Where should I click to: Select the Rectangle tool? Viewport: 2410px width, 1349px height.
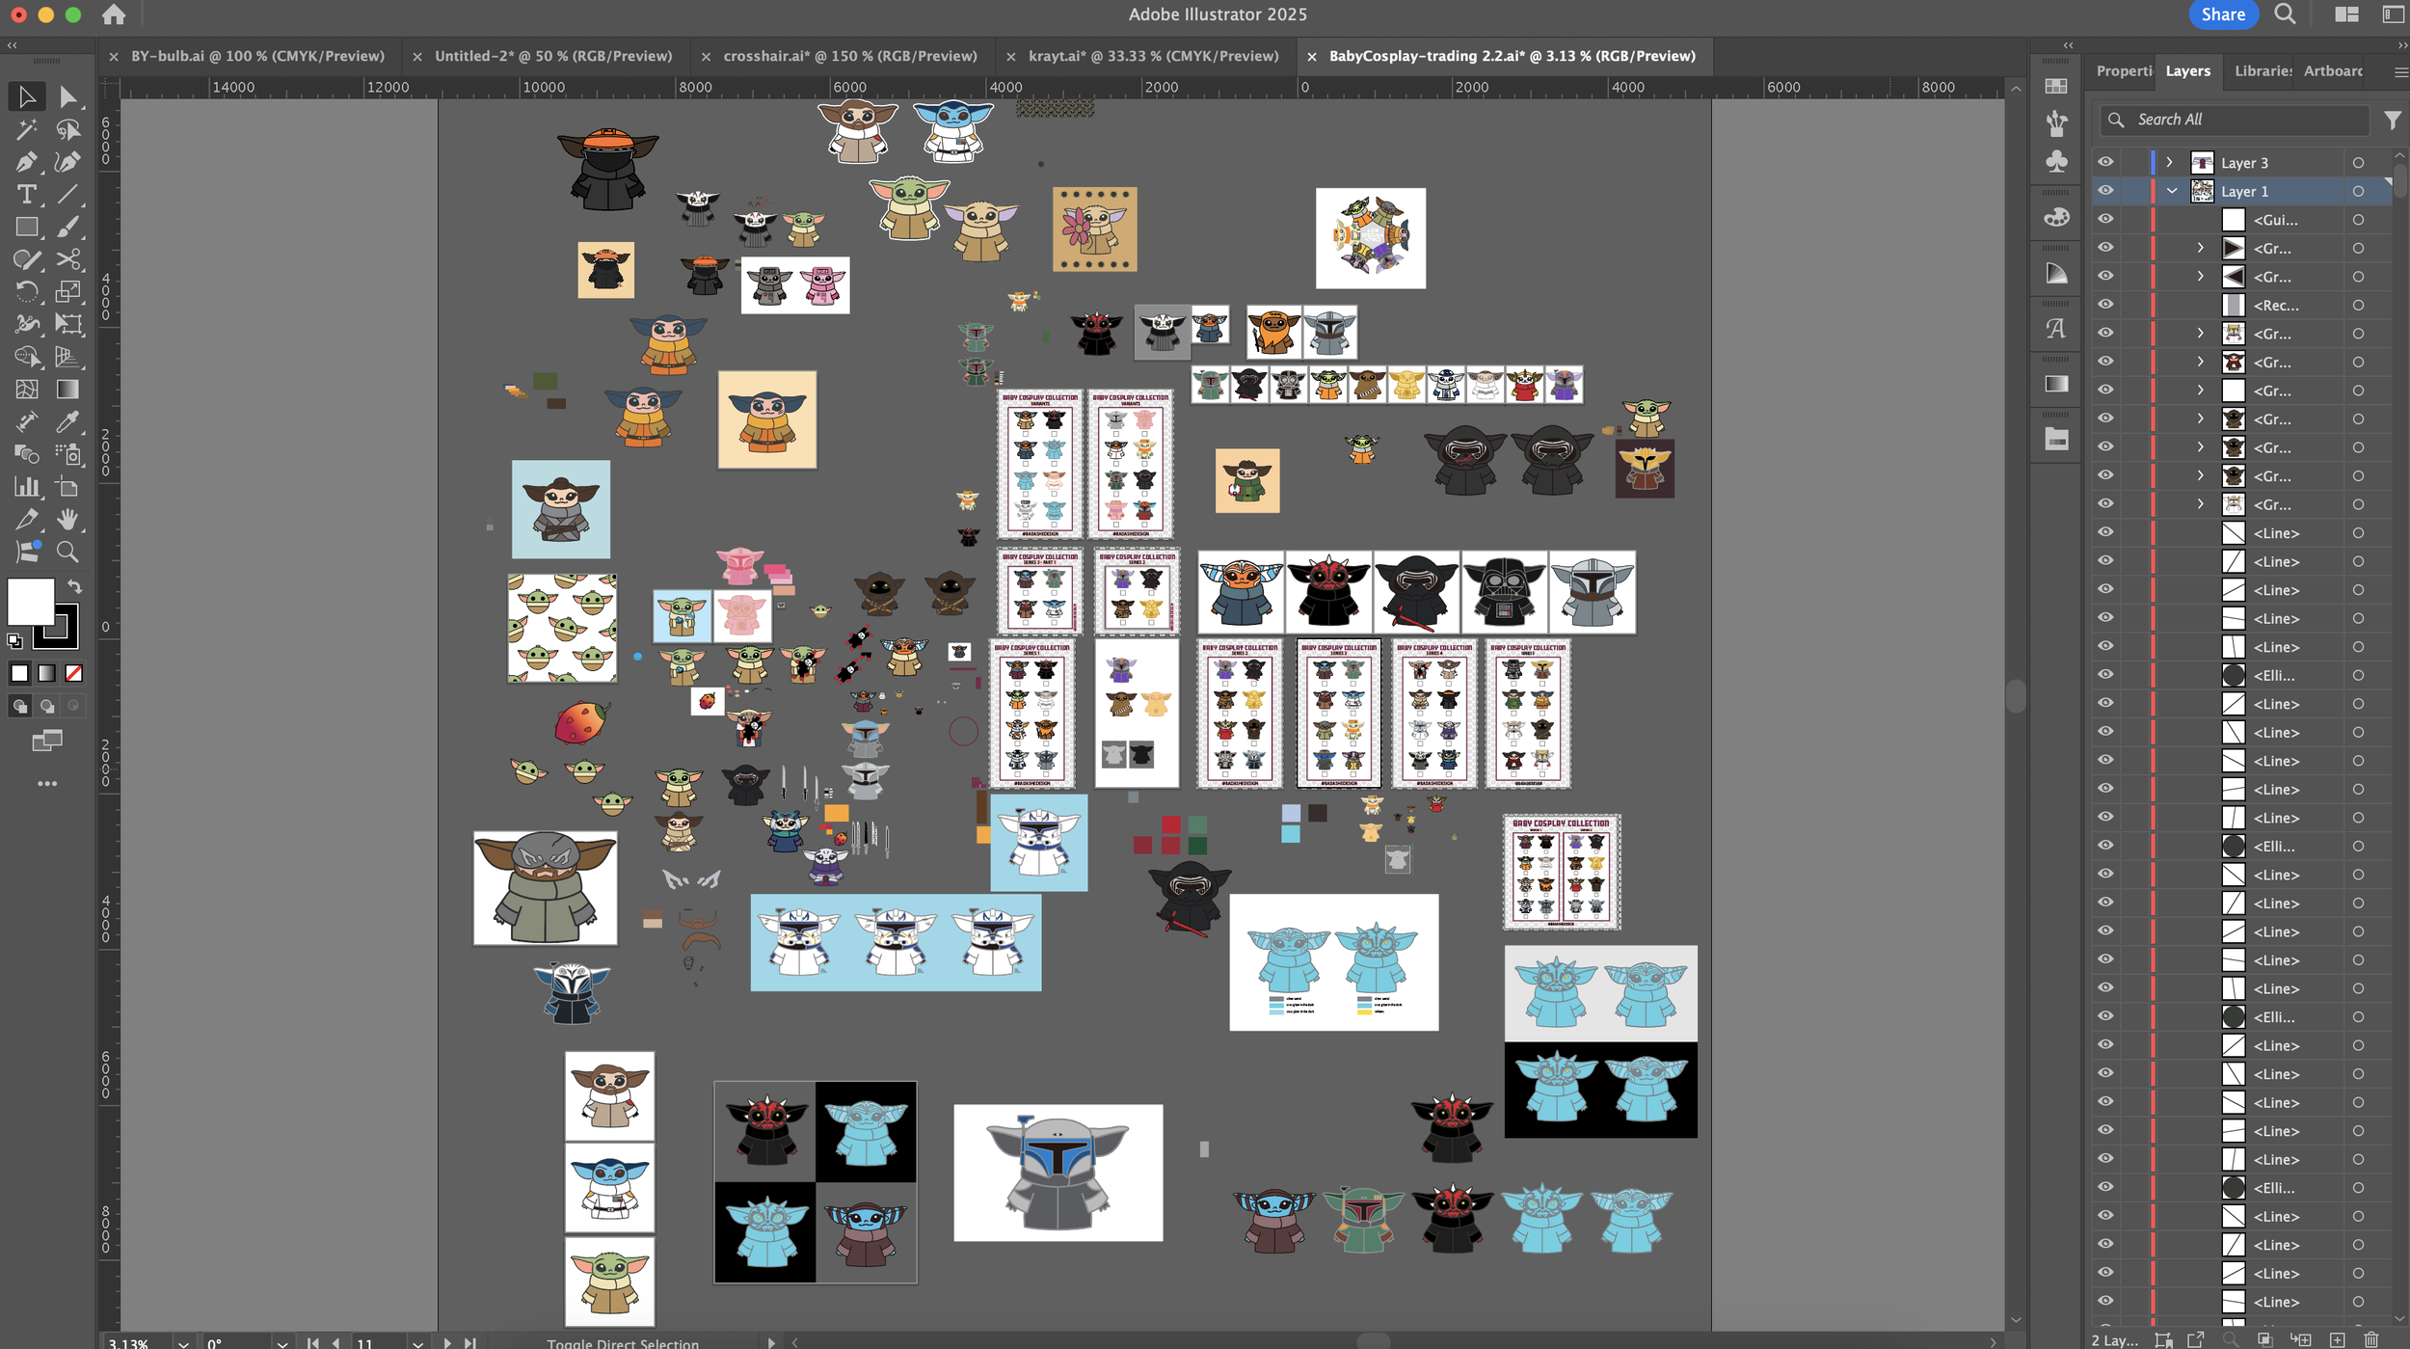(26, 227)
